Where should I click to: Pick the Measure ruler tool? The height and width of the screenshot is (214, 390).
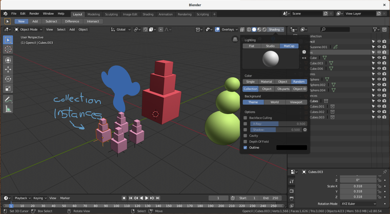(8, 109)
